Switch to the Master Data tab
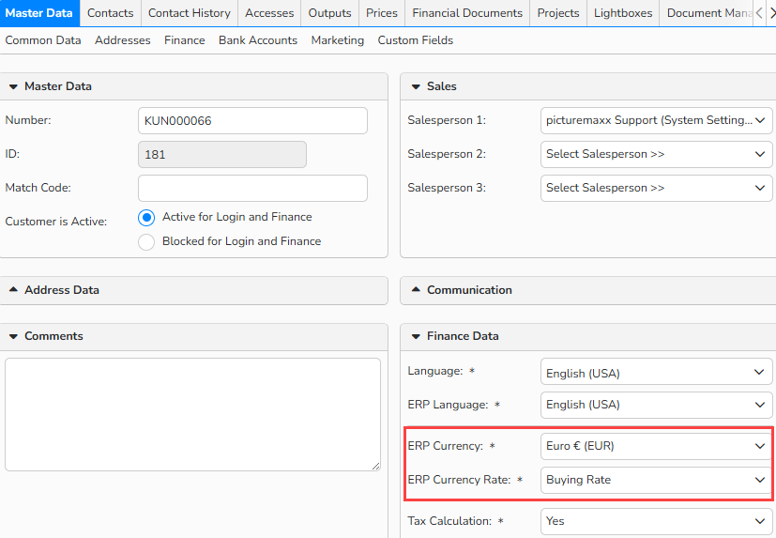776x538 pixels. [39, 13]
